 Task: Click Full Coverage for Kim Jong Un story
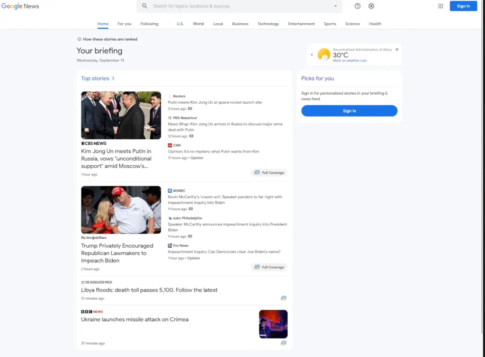(x=269, y=173)
